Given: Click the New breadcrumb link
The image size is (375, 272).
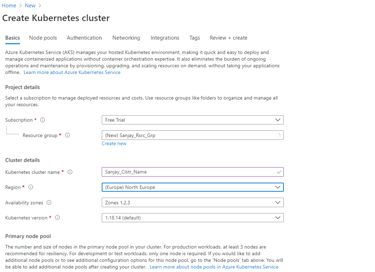Looking at the screenshot, I should 30,5.
